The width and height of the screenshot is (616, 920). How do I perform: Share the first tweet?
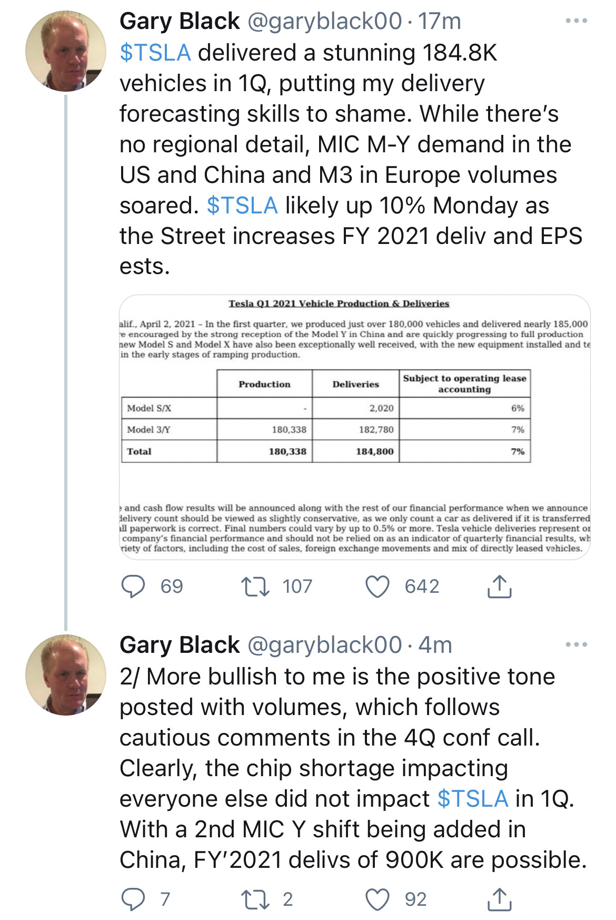[x=499, y=586]
